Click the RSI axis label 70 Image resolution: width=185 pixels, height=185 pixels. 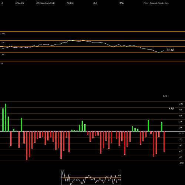point(3,43)
